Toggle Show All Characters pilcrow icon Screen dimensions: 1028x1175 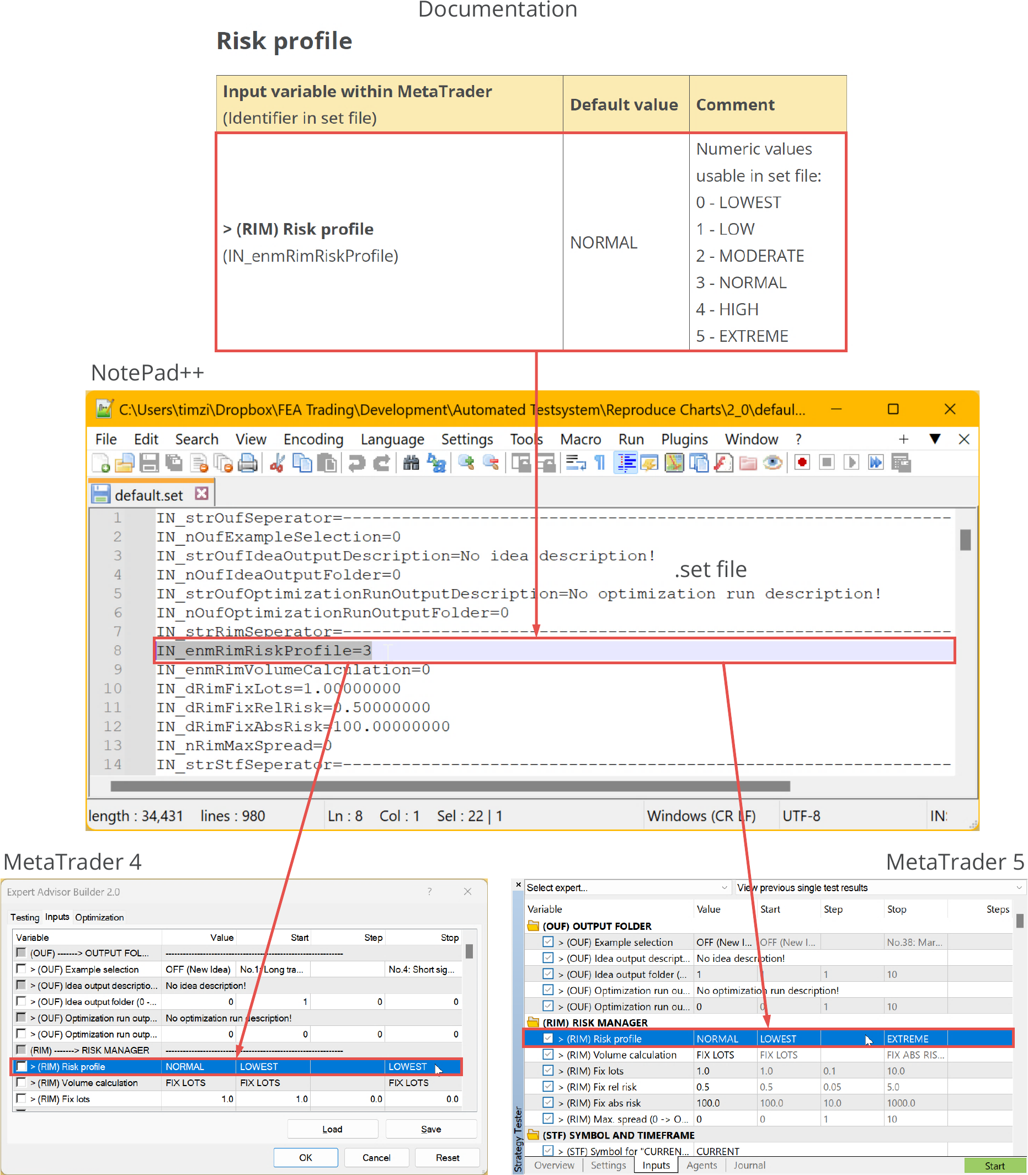tap(600, 463)
